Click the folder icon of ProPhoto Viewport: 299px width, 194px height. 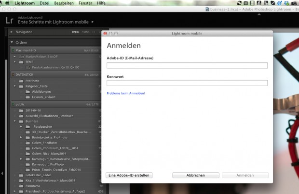tap(21, 81)
